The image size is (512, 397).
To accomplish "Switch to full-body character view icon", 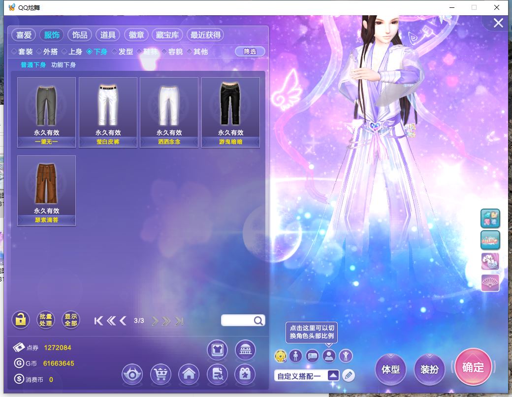I will coord(295,356).
